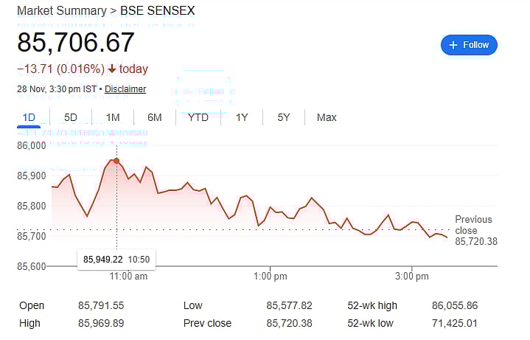Click the 85,949.22 tooltip label
The image size is (530, 340).
point(102,259)
